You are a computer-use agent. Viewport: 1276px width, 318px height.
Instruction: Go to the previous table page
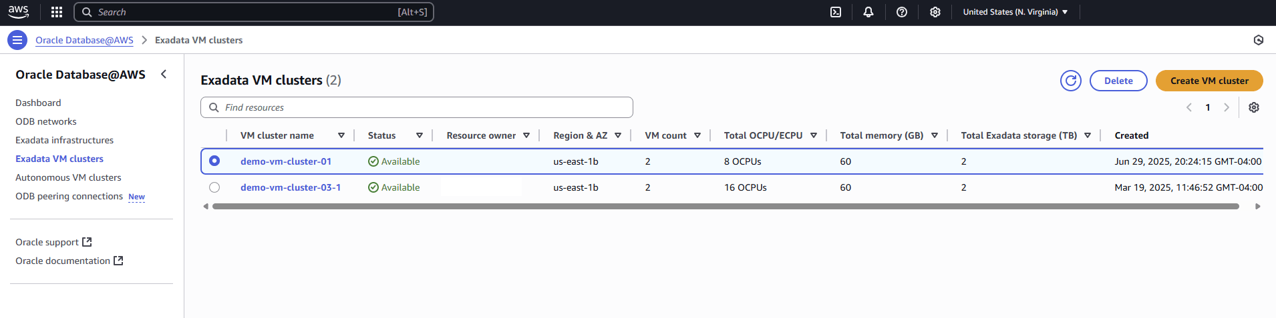tap(1189, 107)
